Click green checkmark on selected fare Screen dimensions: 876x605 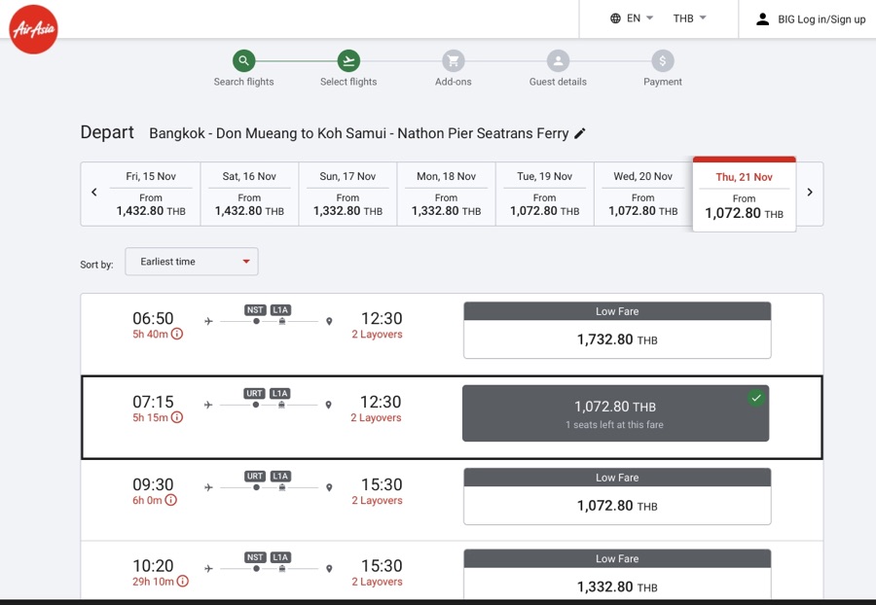756,398
